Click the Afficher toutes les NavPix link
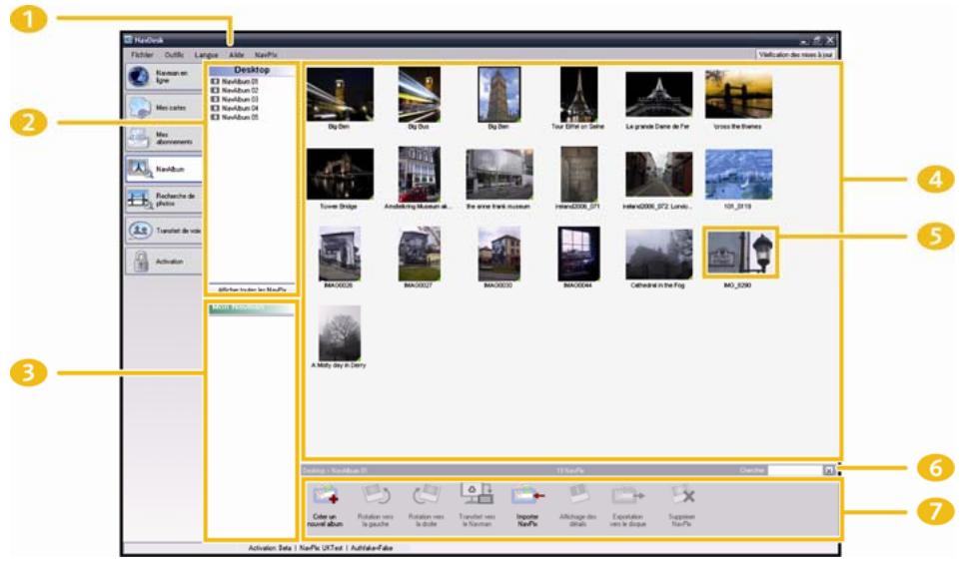Screen dimensions: 966x561 252,288
